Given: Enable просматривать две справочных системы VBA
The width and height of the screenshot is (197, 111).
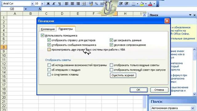Looking at the screenshot, I should [x=49, y=49].
